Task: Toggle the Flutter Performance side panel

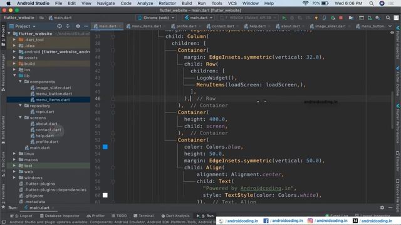Action: [398, 124]
